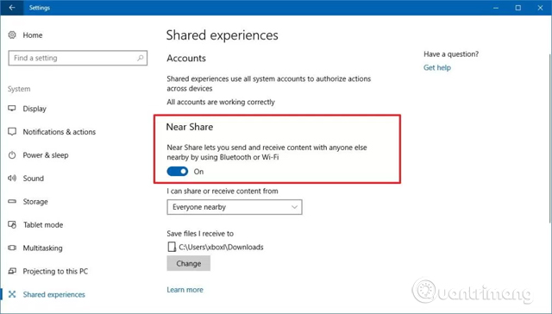Open Projecting to this PC

[x=55, y=272]
